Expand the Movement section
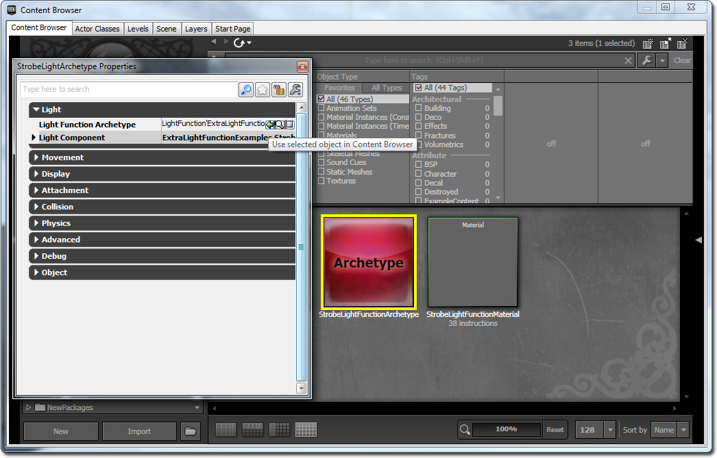 (36, 157)
